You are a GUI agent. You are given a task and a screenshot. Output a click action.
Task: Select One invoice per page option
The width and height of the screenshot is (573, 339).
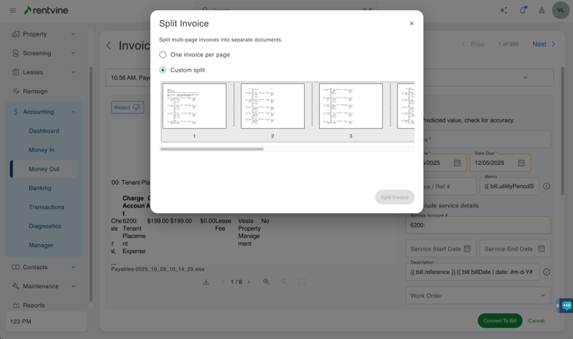point(163,55)
